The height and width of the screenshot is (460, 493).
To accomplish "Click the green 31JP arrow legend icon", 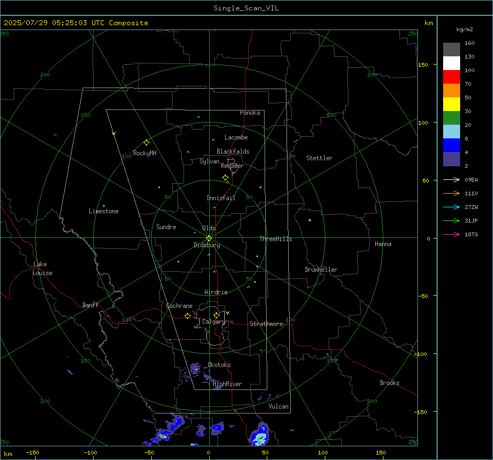I will (x=451, y=220).
